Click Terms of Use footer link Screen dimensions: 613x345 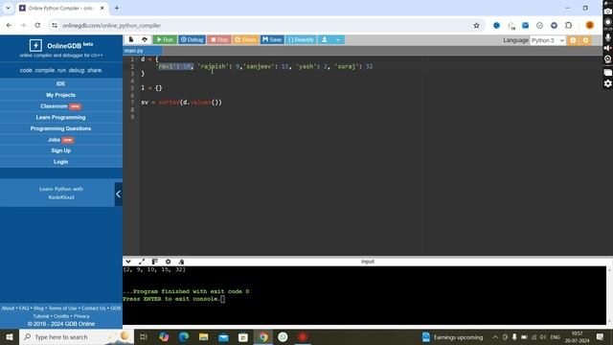coord(62,309)
